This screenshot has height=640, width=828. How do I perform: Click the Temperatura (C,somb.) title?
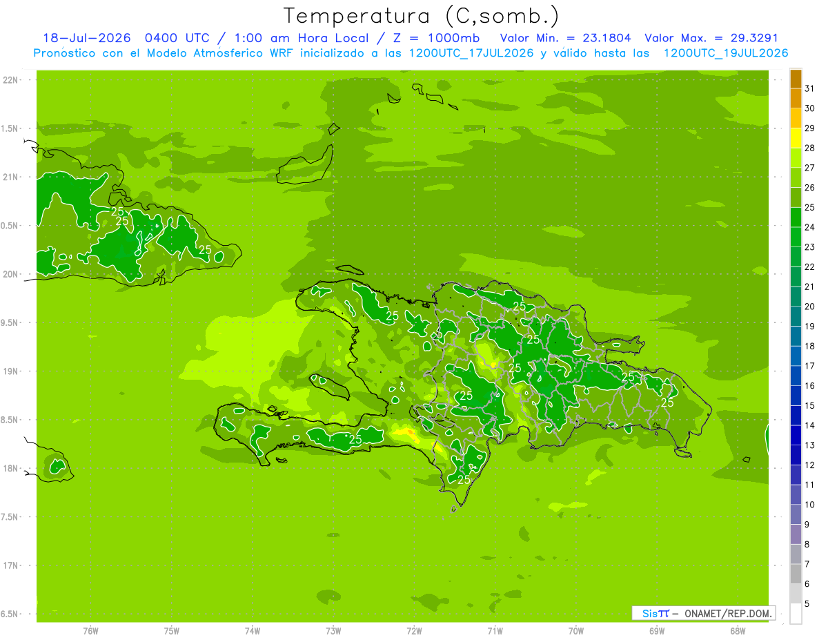[422, 16]
